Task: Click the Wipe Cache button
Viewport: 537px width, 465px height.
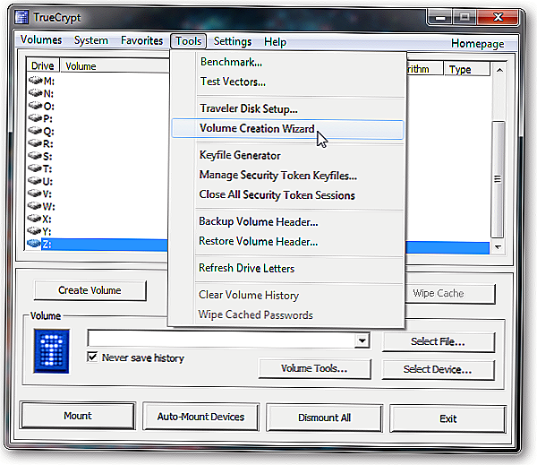Action: (449, 294)
